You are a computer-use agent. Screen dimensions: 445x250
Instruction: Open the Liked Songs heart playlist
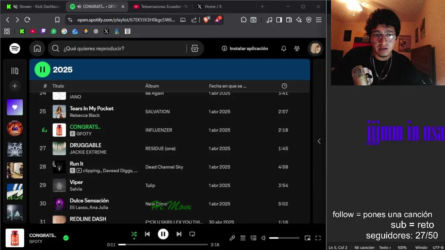pyautogui.click(x=15, y=107)
